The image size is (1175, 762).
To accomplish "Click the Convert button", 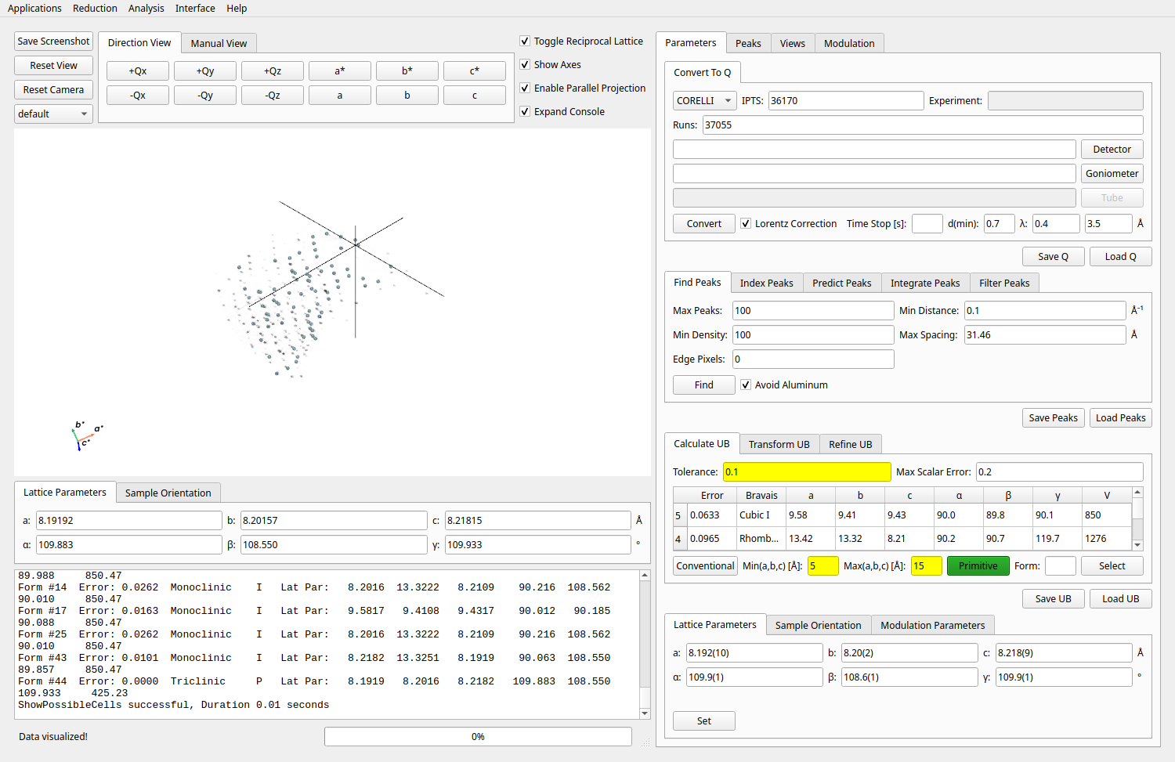I will pyautogui.click(x=704, y=223).
